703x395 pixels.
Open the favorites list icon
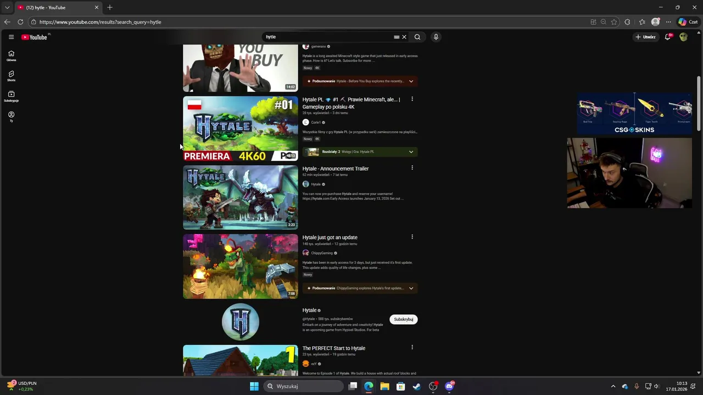[x=642, y=22]
